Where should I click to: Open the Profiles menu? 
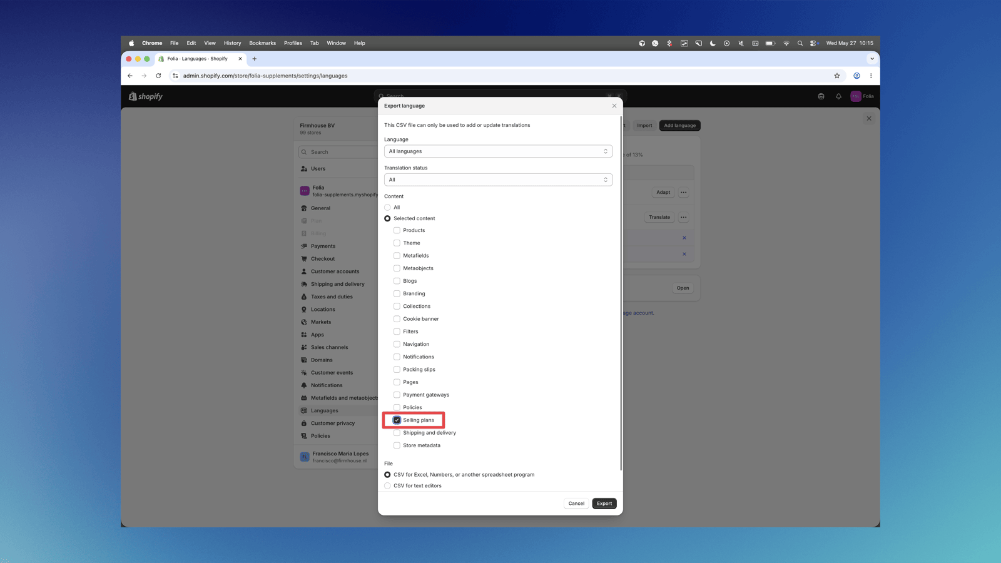tap(293, 43)
